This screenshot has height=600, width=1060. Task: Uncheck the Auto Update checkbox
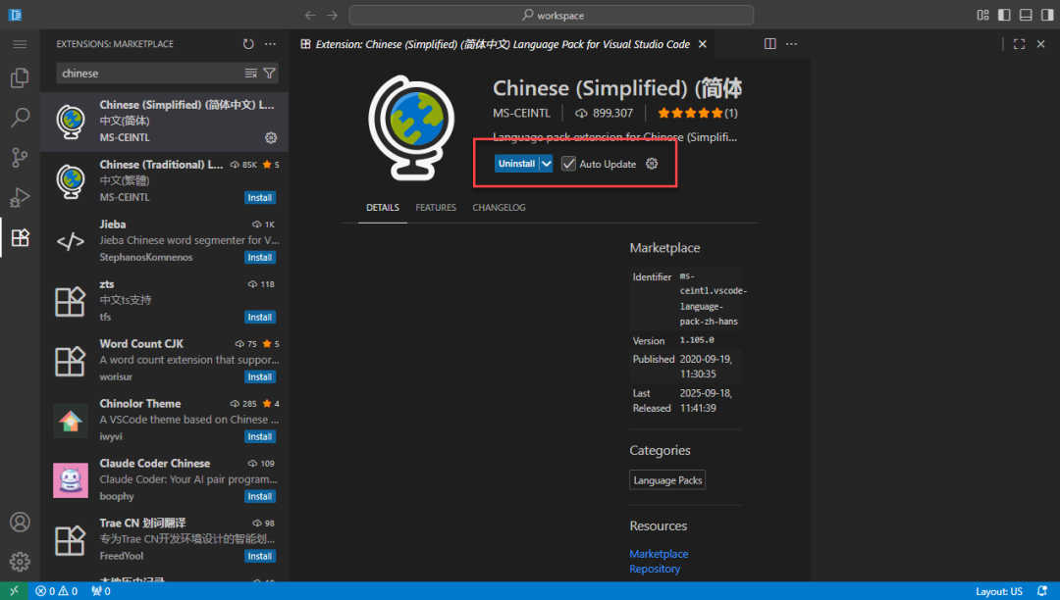[x=568, y=164]
